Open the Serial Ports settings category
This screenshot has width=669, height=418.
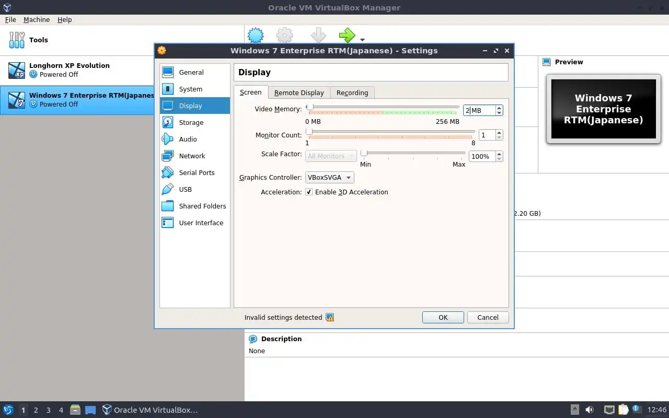coord(194,172)
